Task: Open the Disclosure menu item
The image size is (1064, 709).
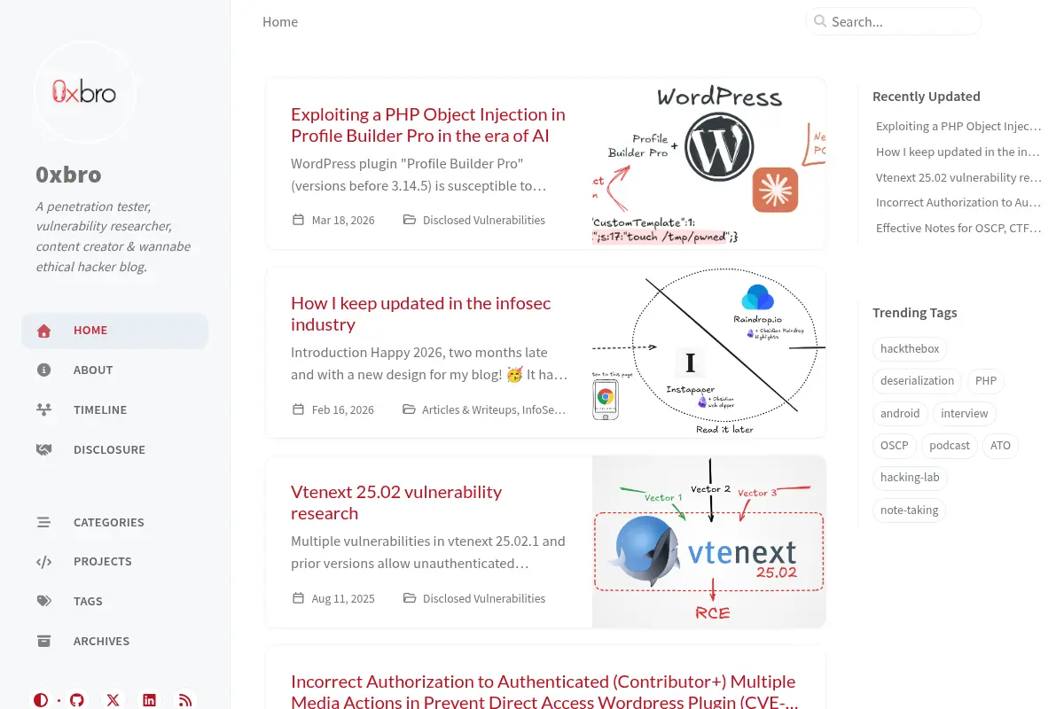Action: (115, 450)
